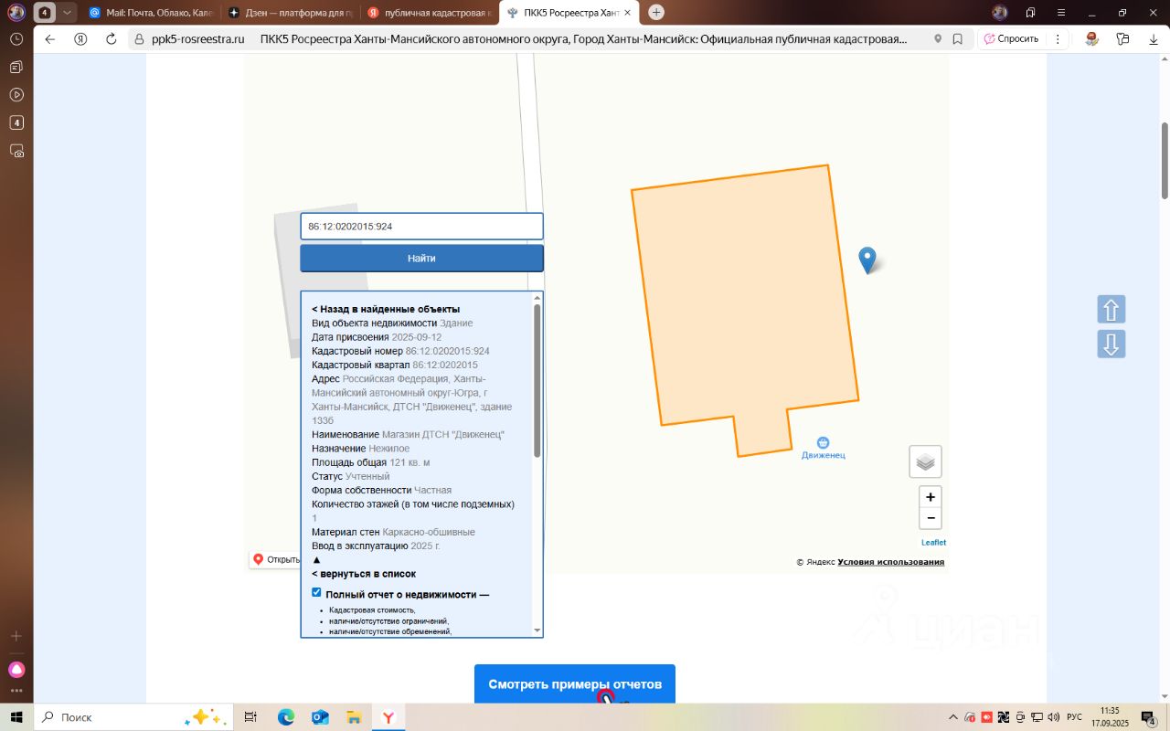Screen dimensions: 1170x731
Task: Open Условия использования link
Action: (x=891, y=562)
